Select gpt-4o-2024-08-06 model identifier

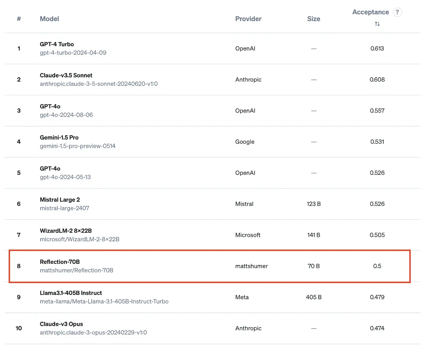tap(66, 115)
